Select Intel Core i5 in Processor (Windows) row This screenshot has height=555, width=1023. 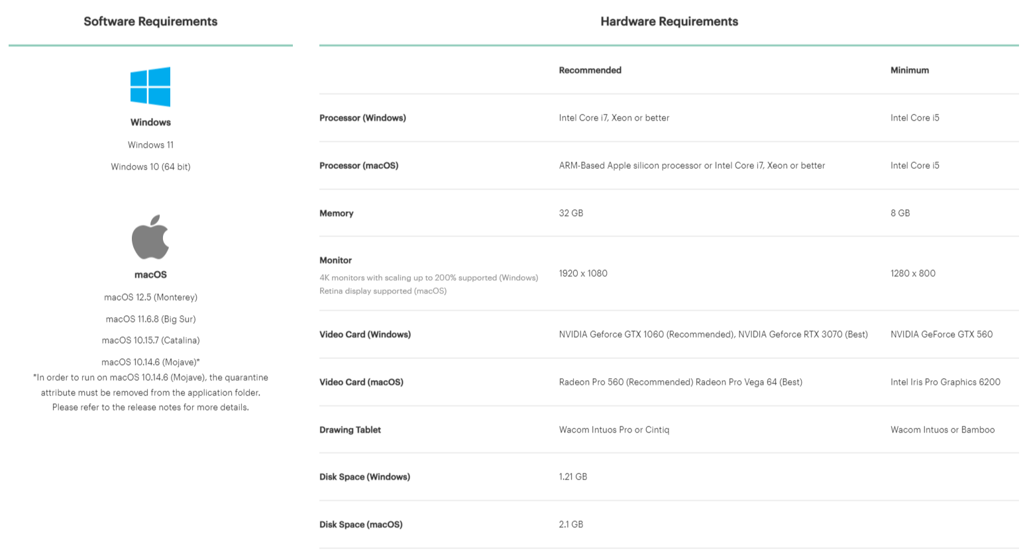coord(914,118)
